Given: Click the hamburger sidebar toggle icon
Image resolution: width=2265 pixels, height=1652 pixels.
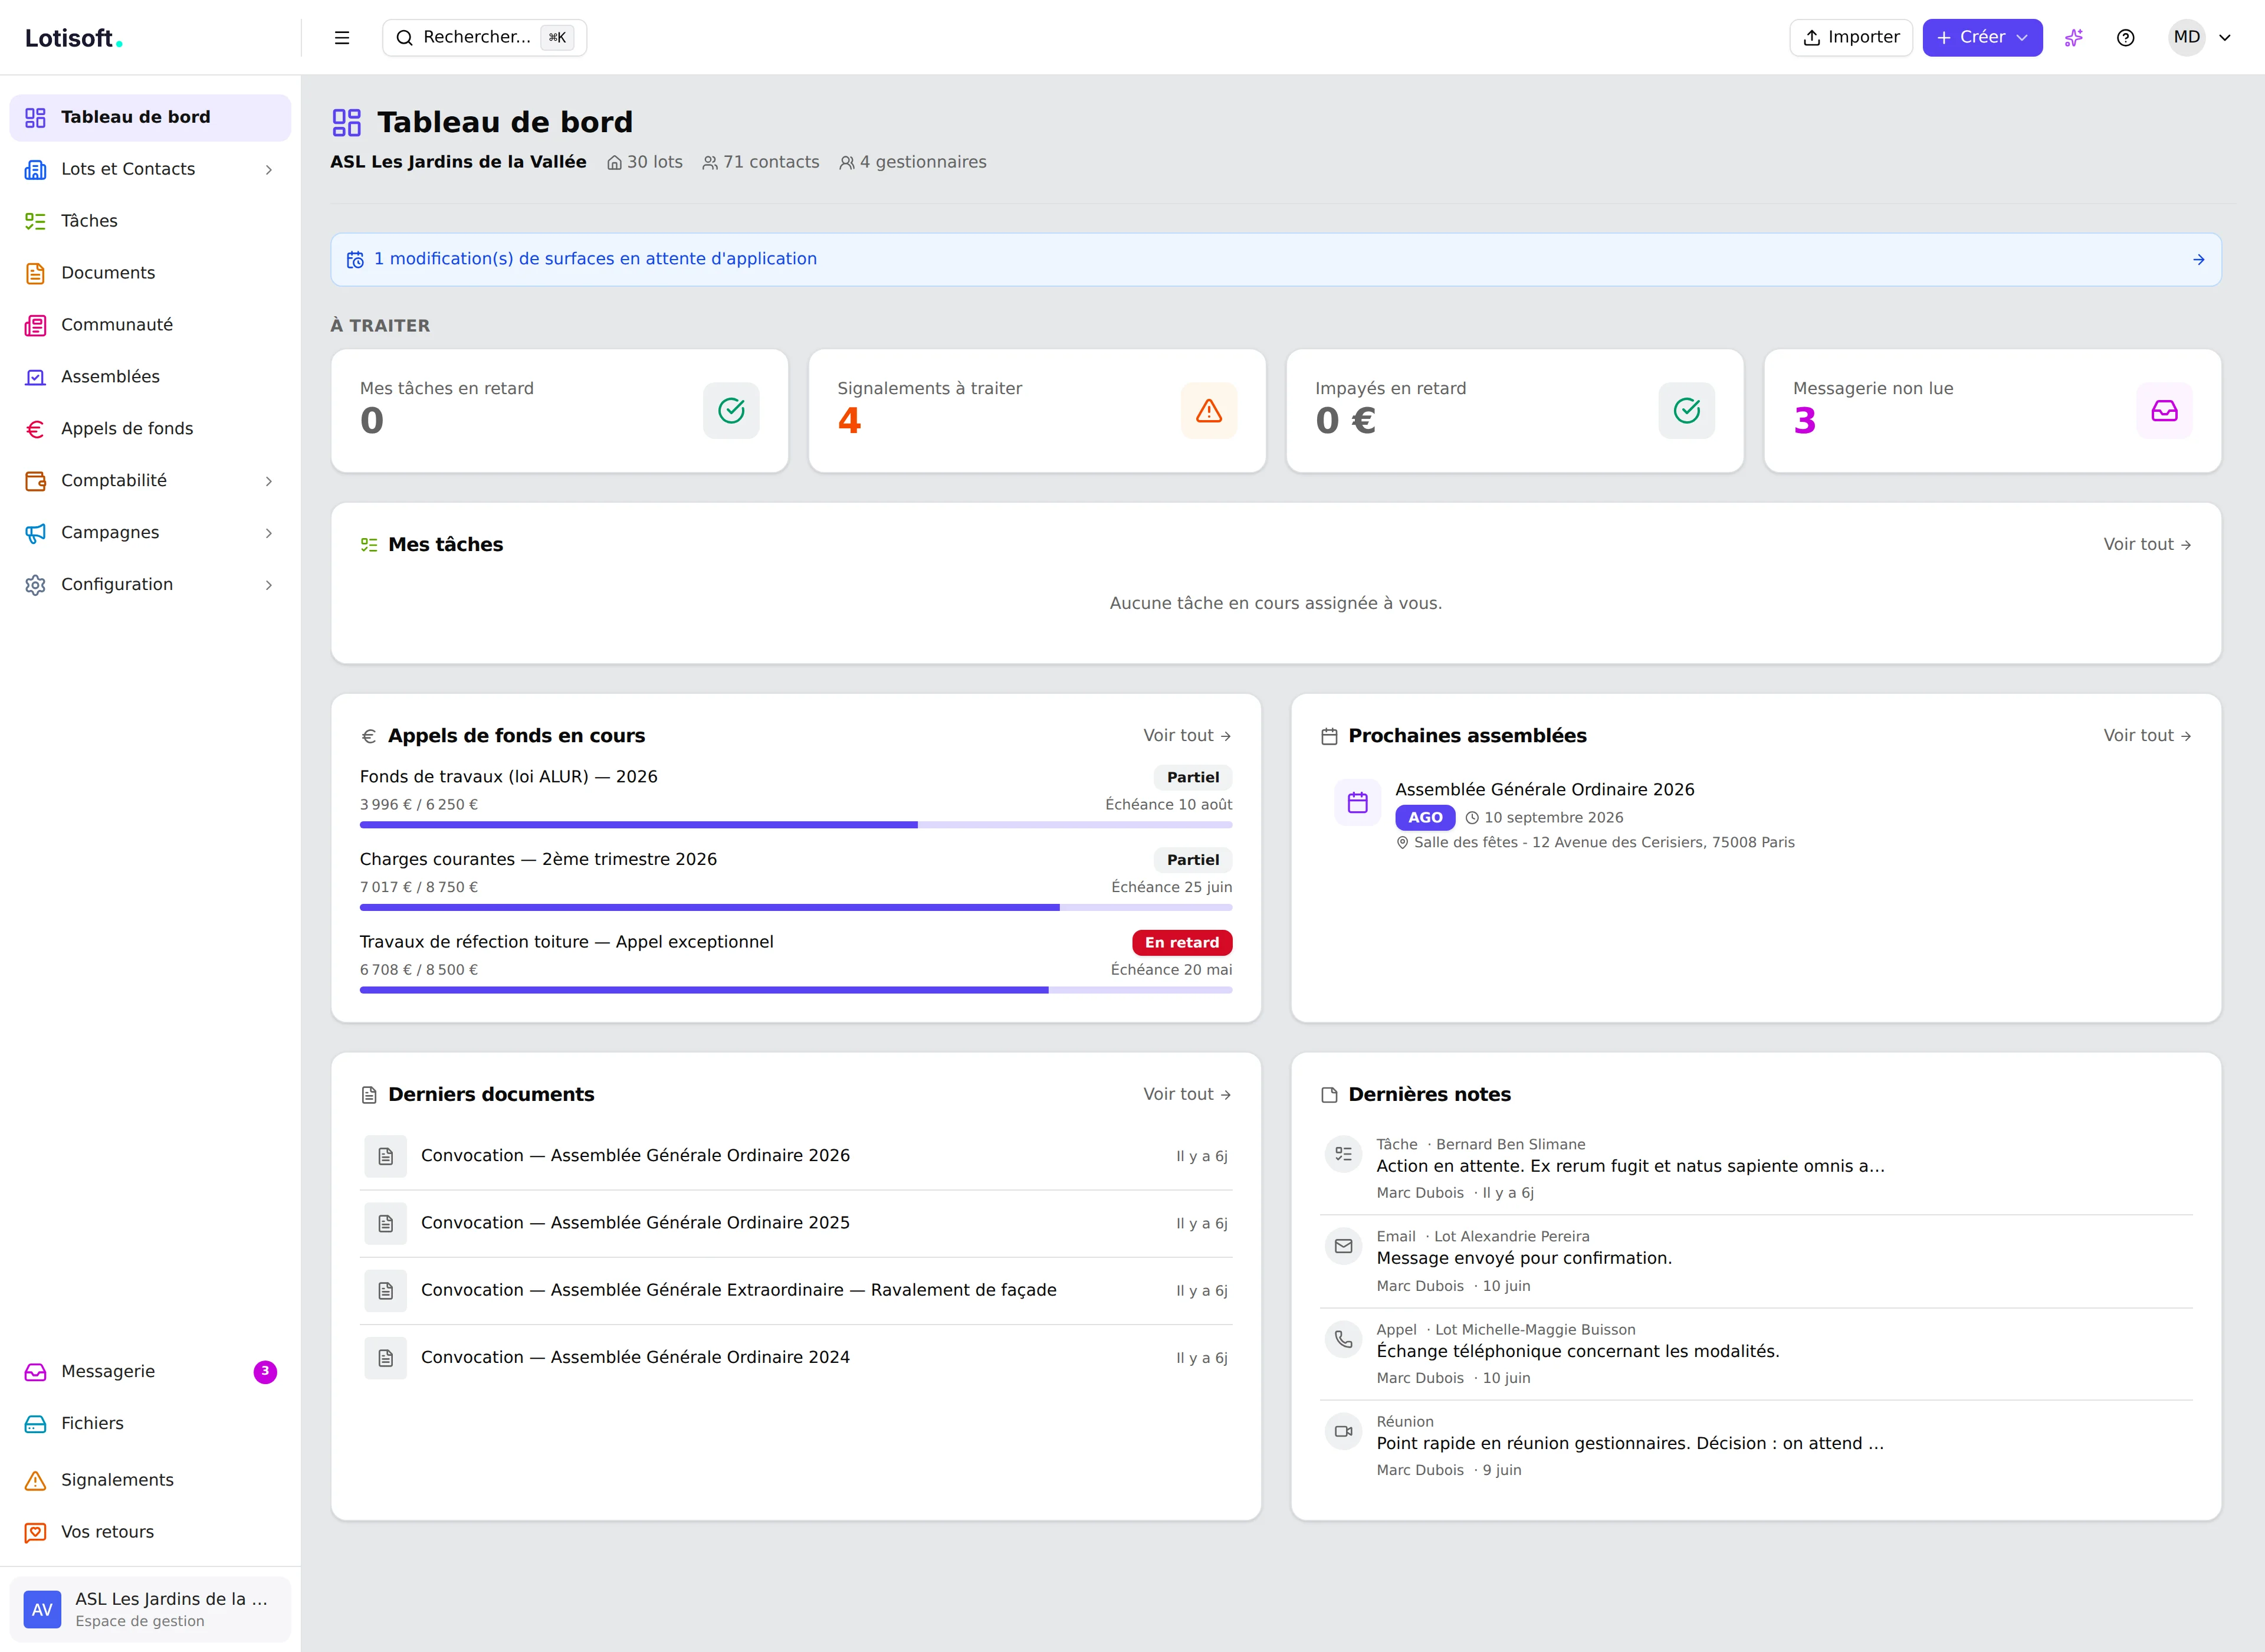Looking at the screenshot, I should pos(342,38).
